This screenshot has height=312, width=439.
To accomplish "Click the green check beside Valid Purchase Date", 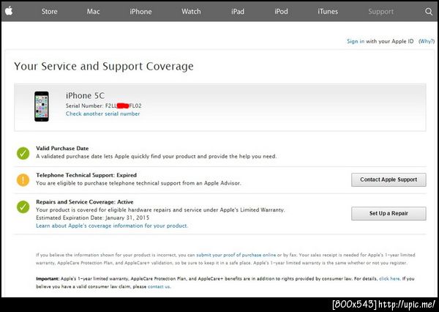I will click(23, 153).
